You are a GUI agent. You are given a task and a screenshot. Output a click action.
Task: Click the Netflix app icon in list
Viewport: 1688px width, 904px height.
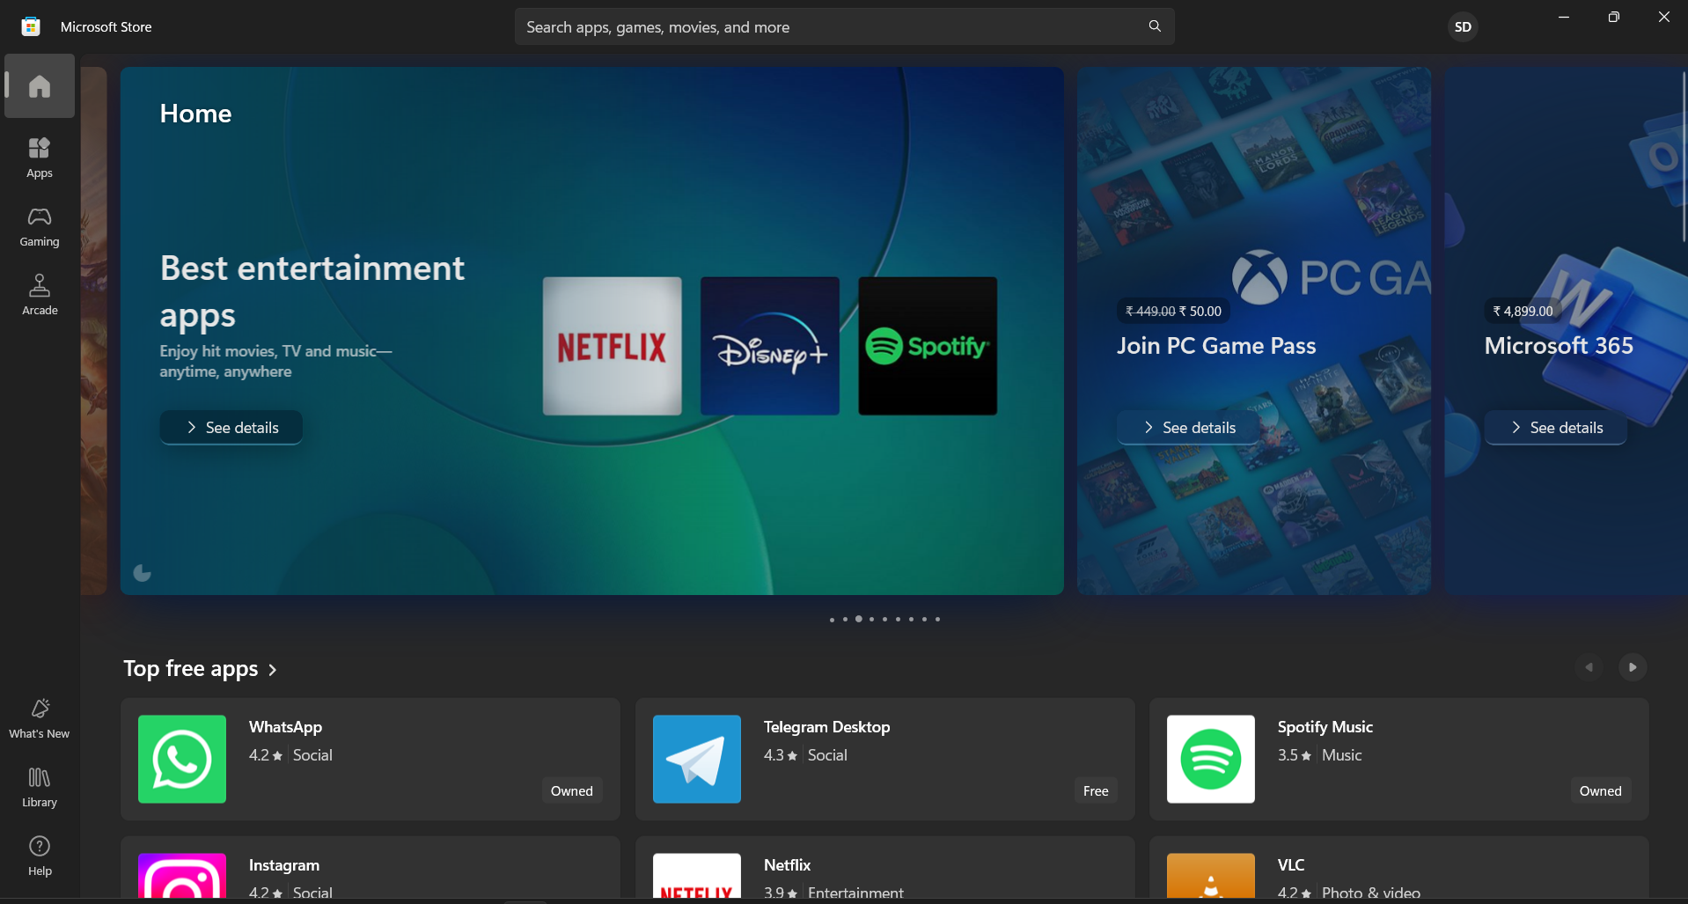(697, 876)
